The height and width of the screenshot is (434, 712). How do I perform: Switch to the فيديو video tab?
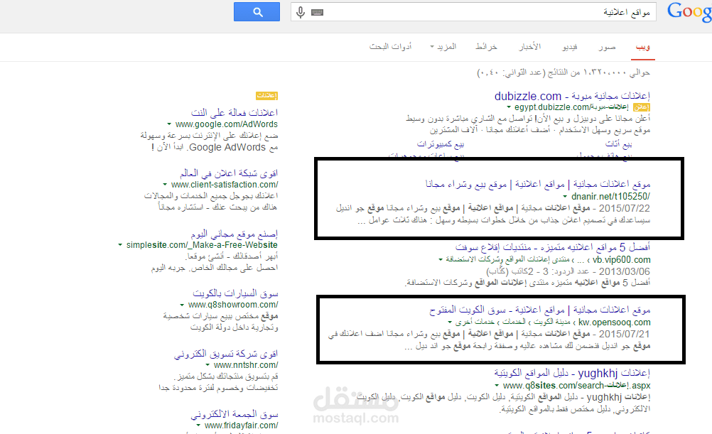(569, 47)
